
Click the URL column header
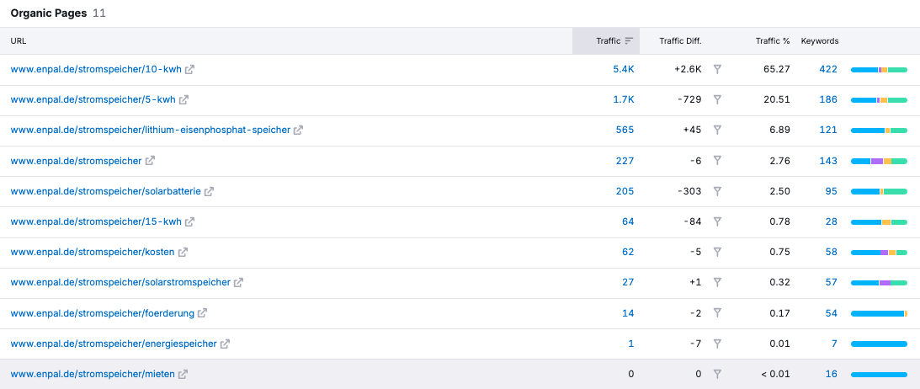point(19,40)
